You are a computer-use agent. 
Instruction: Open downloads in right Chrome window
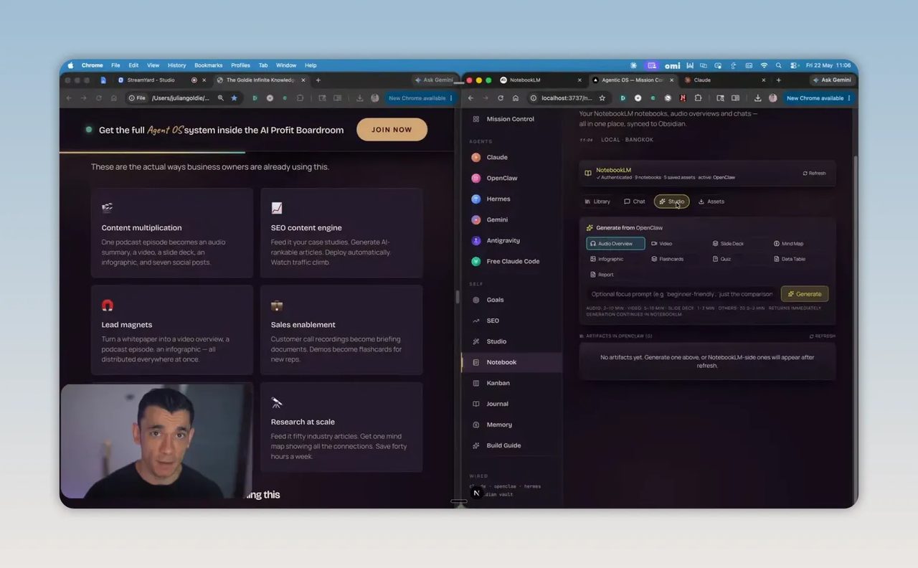(757, 98)
